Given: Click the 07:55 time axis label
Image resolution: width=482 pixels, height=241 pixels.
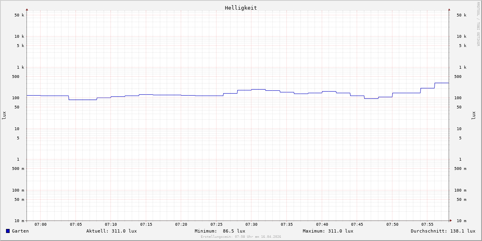Looking at the screenshot, I should pyautogui.click(x=427, y=225).
